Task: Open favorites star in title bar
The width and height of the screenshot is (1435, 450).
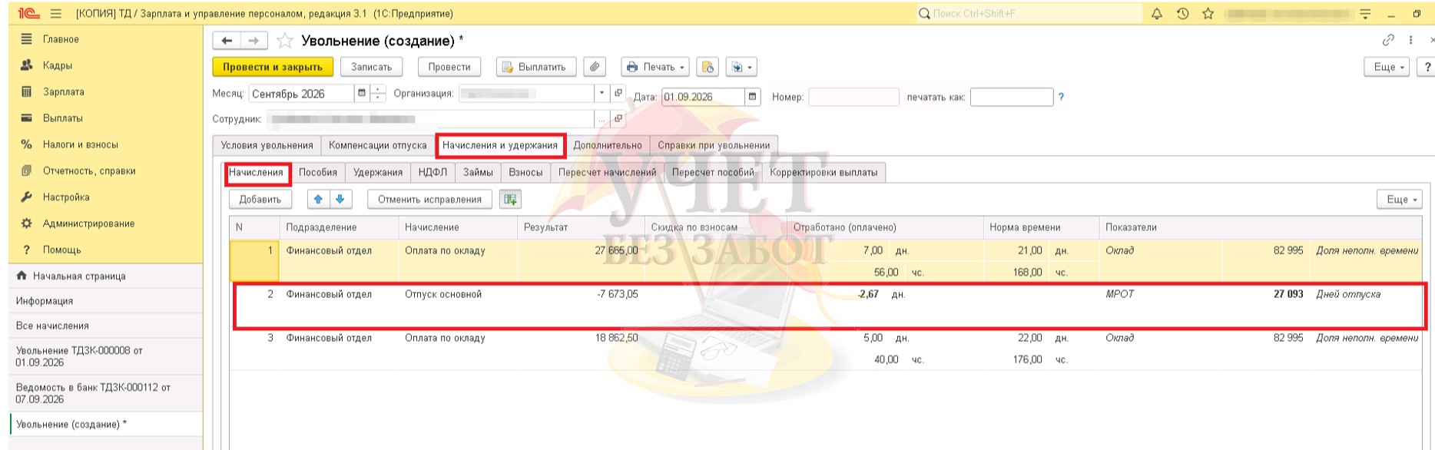Action: pyautogui.click(x=1208, y=14)
